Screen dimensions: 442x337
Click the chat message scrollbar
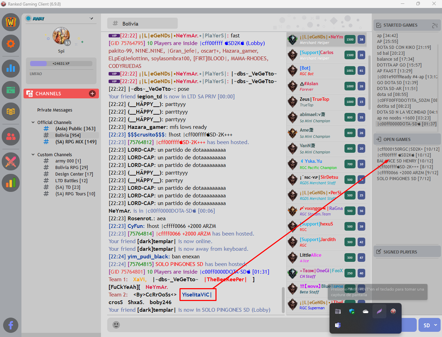tap(283, 300)
